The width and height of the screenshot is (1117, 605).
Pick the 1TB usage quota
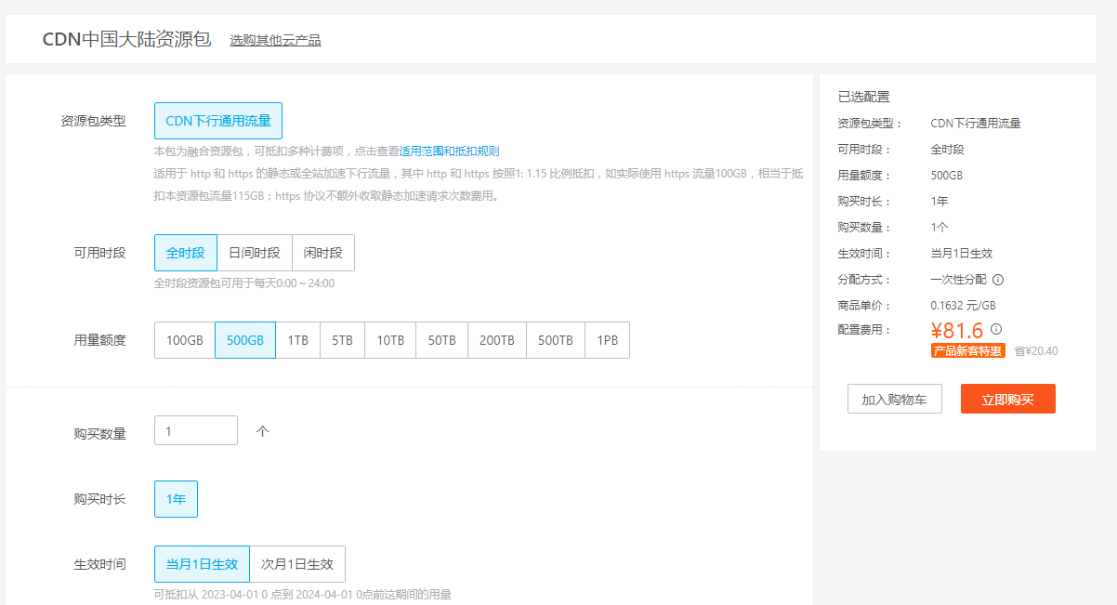[x=298, y=340]
